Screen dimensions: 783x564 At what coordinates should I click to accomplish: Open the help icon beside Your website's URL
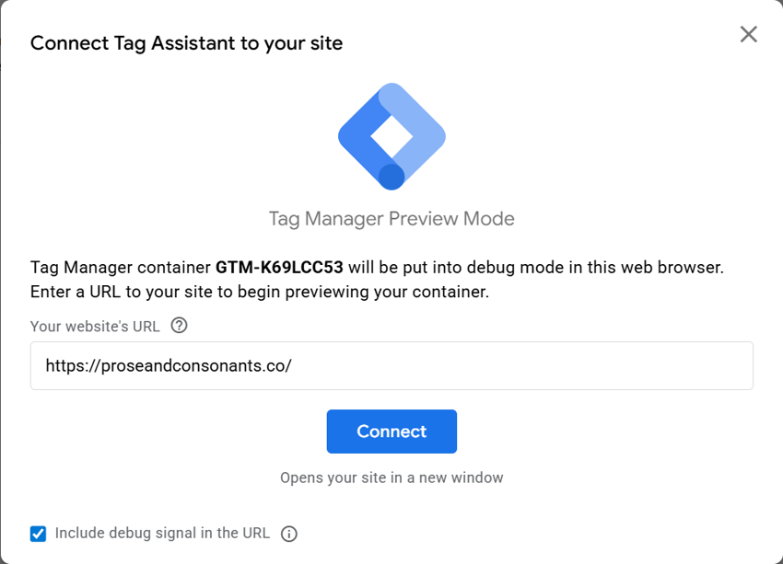coord(180,325)
